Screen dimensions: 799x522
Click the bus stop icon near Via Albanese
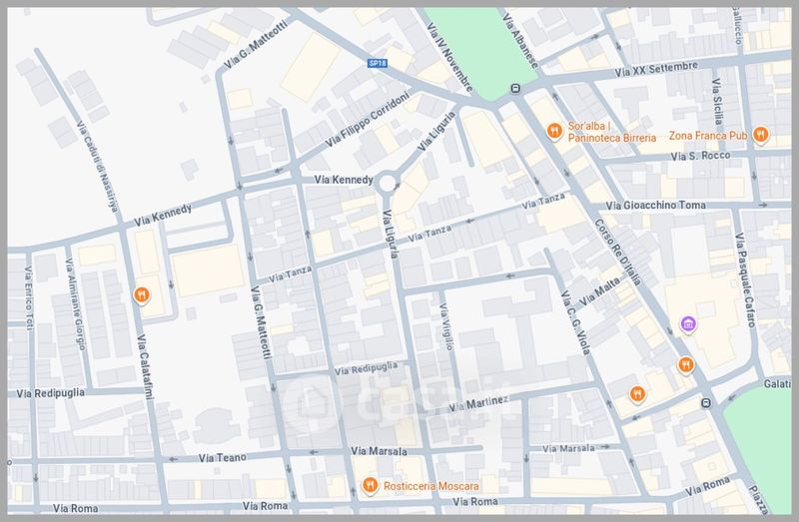tap(515, 88)
